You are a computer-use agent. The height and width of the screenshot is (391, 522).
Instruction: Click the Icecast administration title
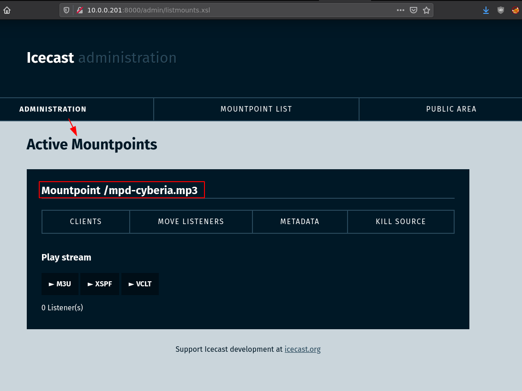tap(102, 58)
